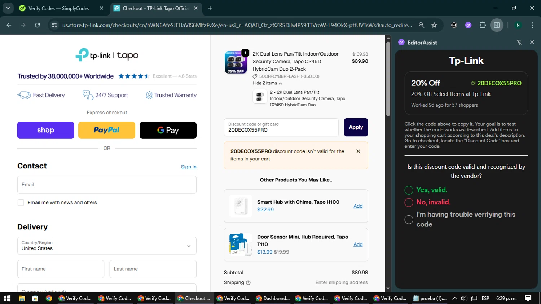Add the Smart Hub with Chime H100
The height and width of the screenshot is (304, 541).
(x=358, y=206)
